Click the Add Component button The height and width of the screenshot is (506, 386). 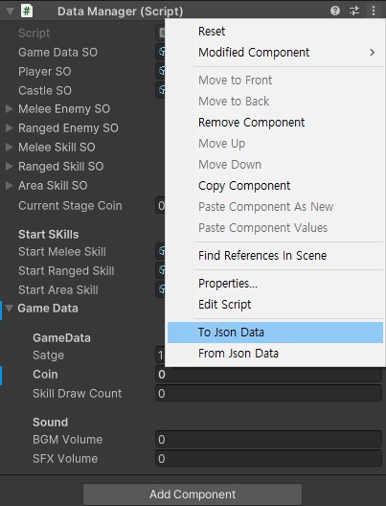tap(193, 494)
